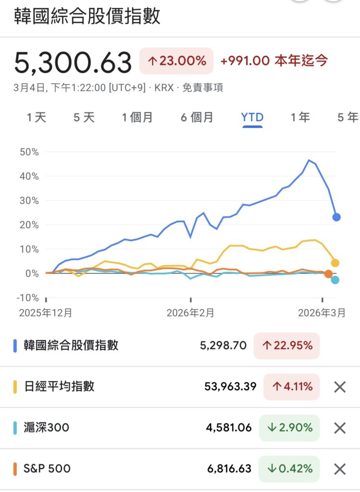This screenshot has height=492, width=360.
Task: Switch the chart to 6個月
Action: 197,118
